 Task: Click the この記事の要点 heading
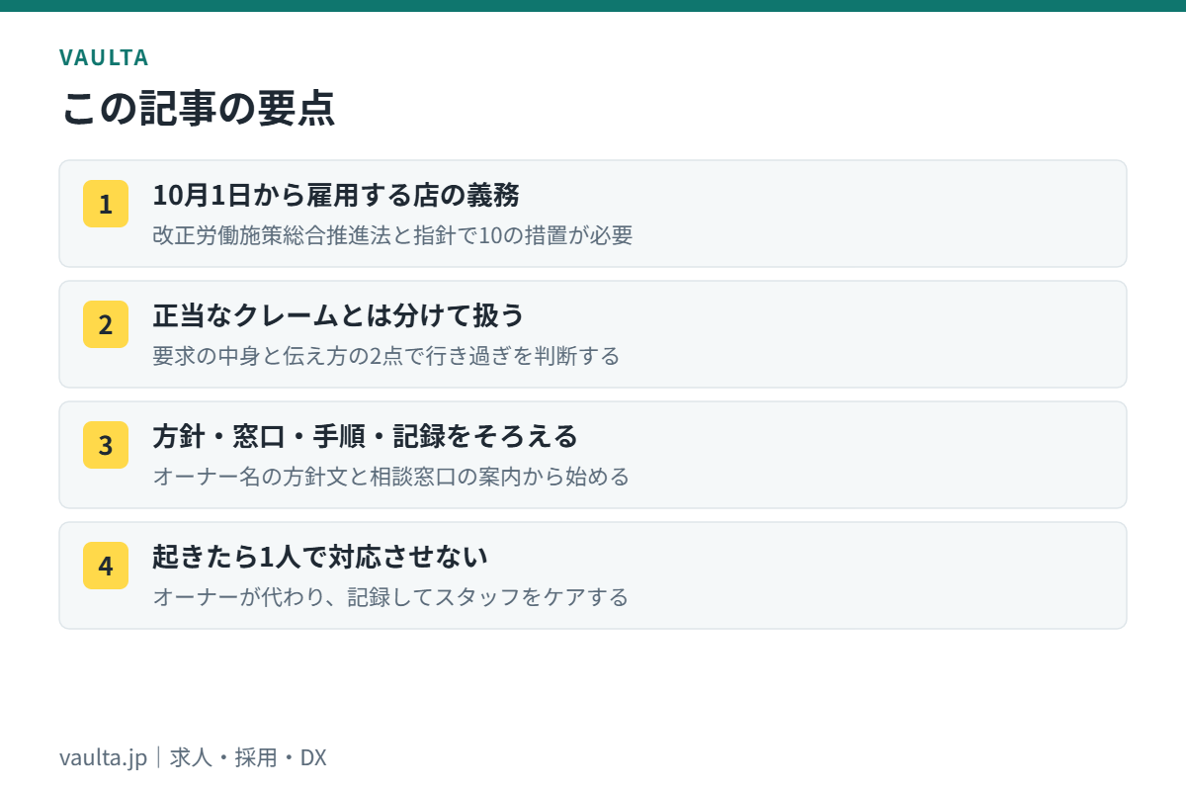198,108
